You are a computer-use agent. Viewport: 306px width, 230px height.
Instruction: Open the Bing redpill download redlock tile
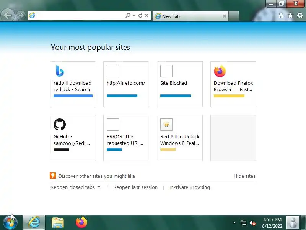[73, 84]
